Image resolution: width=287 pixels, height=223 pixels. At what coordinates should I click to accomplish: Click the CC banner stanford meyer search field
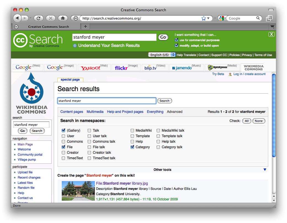coord(114,37)
